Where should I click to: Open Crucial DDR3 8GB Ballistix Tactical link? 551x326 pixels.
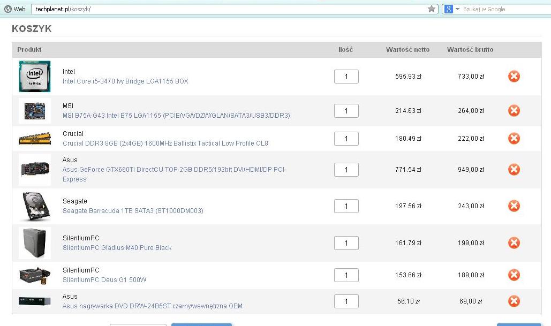click(x=165, y=143)
